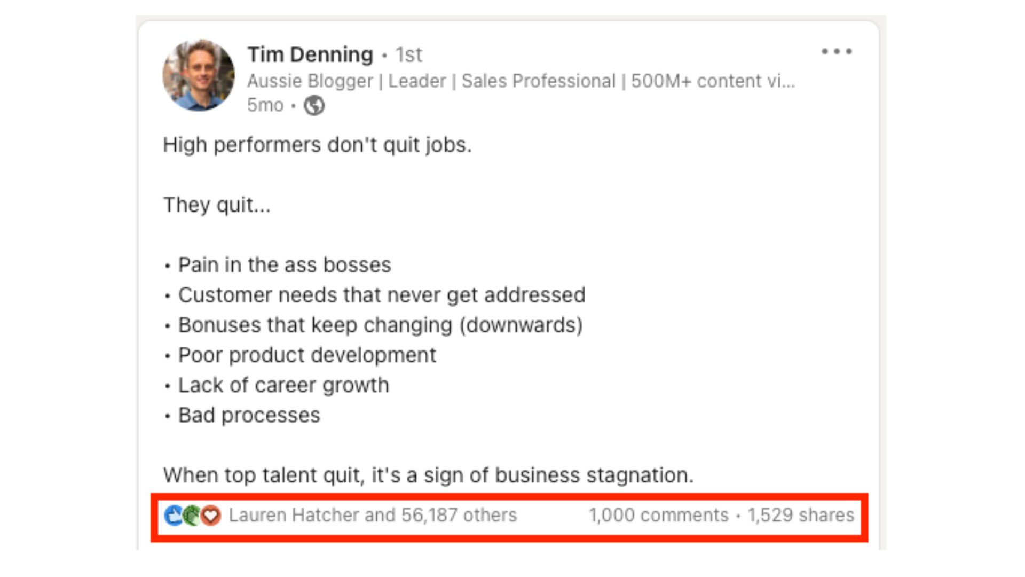Click the green clapping Celebrate reaction icon
Image resolution: width=1025 pixels, height=577 pixels.
coord(192,515)
